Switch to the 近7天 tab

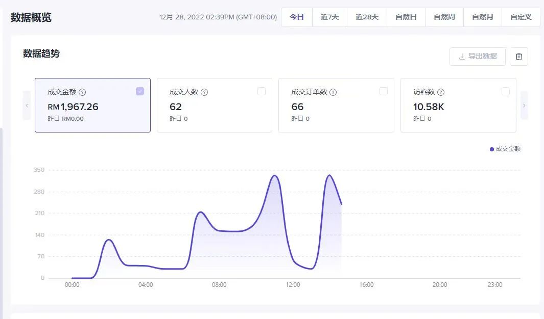tap(329, 17)
